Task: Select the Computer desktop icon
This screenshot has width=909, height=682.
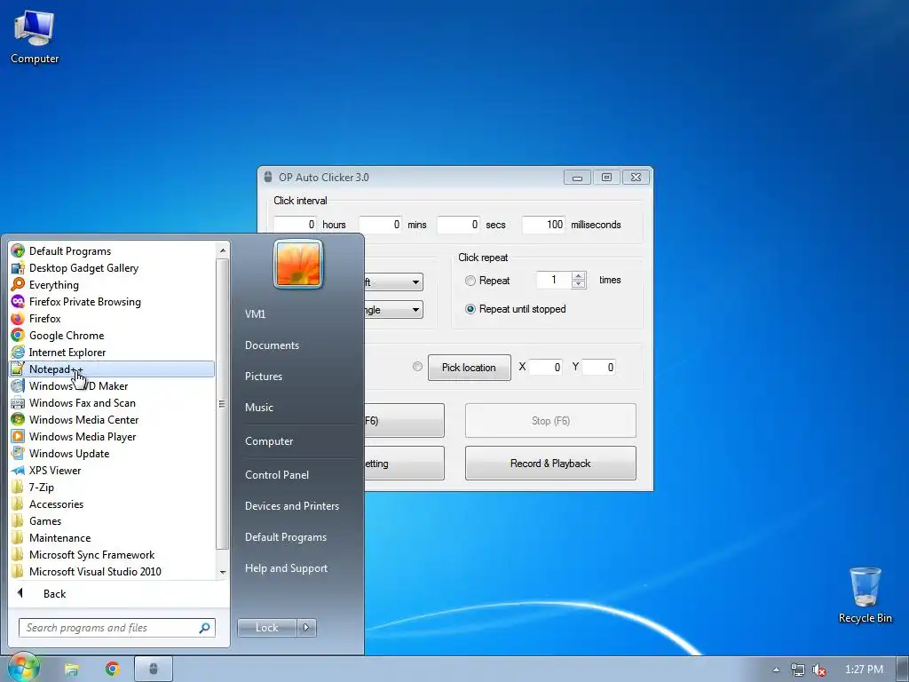Action: (35, 36)
